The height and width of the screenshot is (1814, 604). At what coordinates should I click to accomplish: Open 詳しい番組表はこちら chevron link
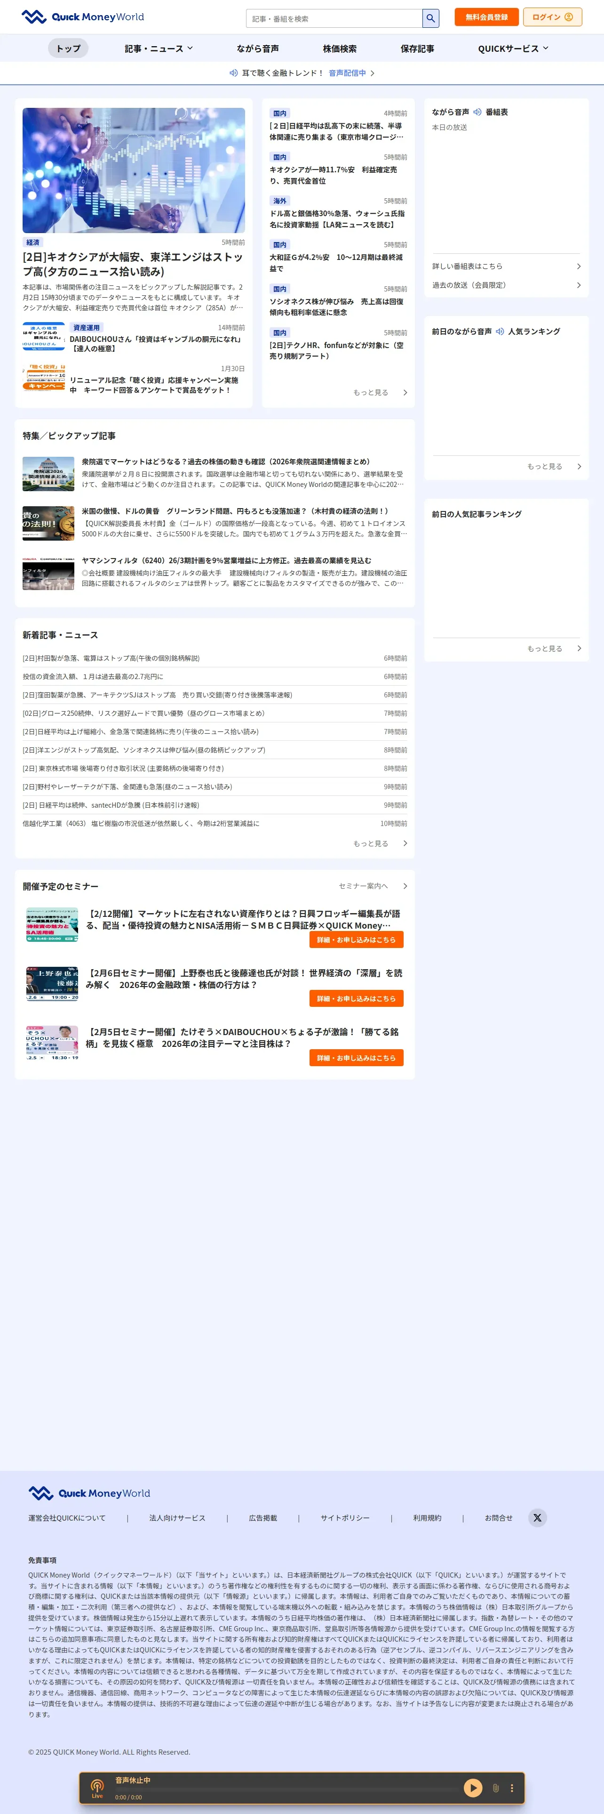[x=506, y=266]
